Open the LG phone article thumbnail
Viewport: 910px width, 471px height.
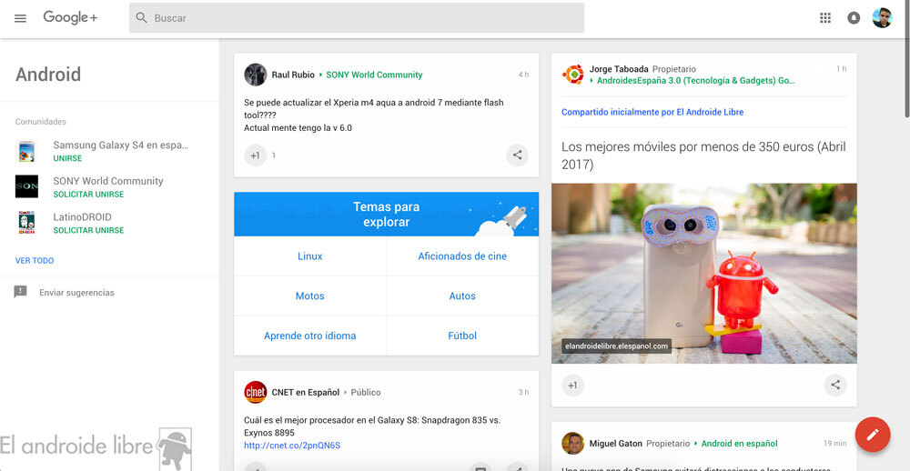click(703, 273)
